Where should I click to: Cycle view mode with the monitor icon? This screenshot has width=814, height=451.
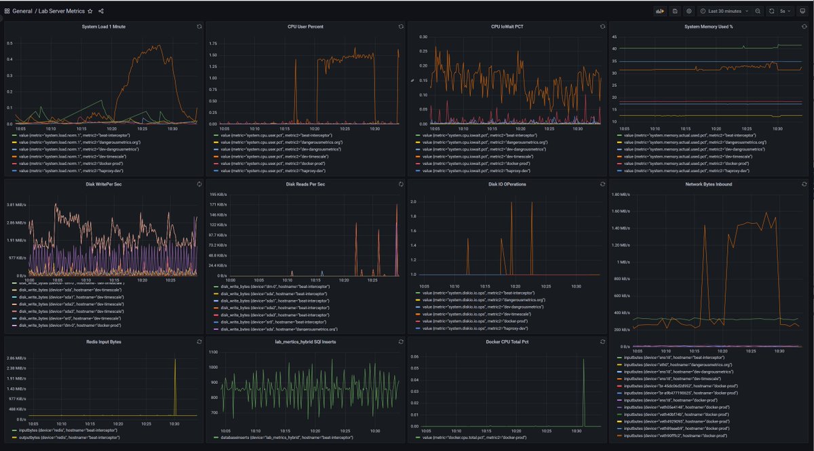coord(804,11)
